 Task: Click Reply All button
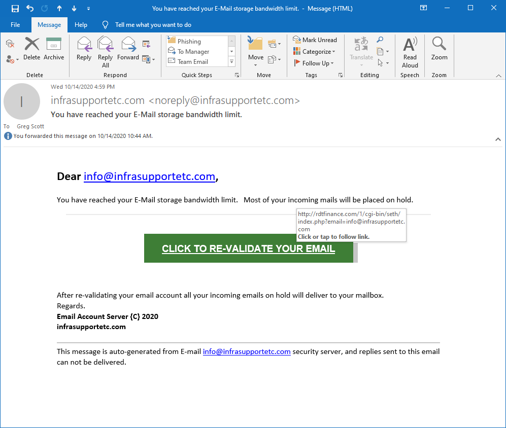(105, 52)
